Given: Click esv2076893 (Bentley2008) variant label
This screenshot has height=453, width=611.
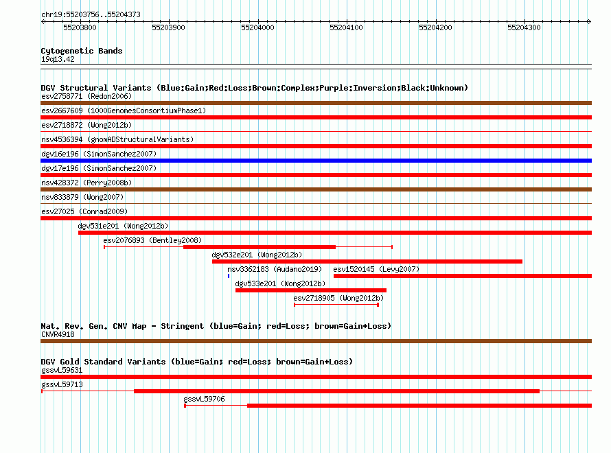Looking at the screenshot, I should tap(152, 240).
